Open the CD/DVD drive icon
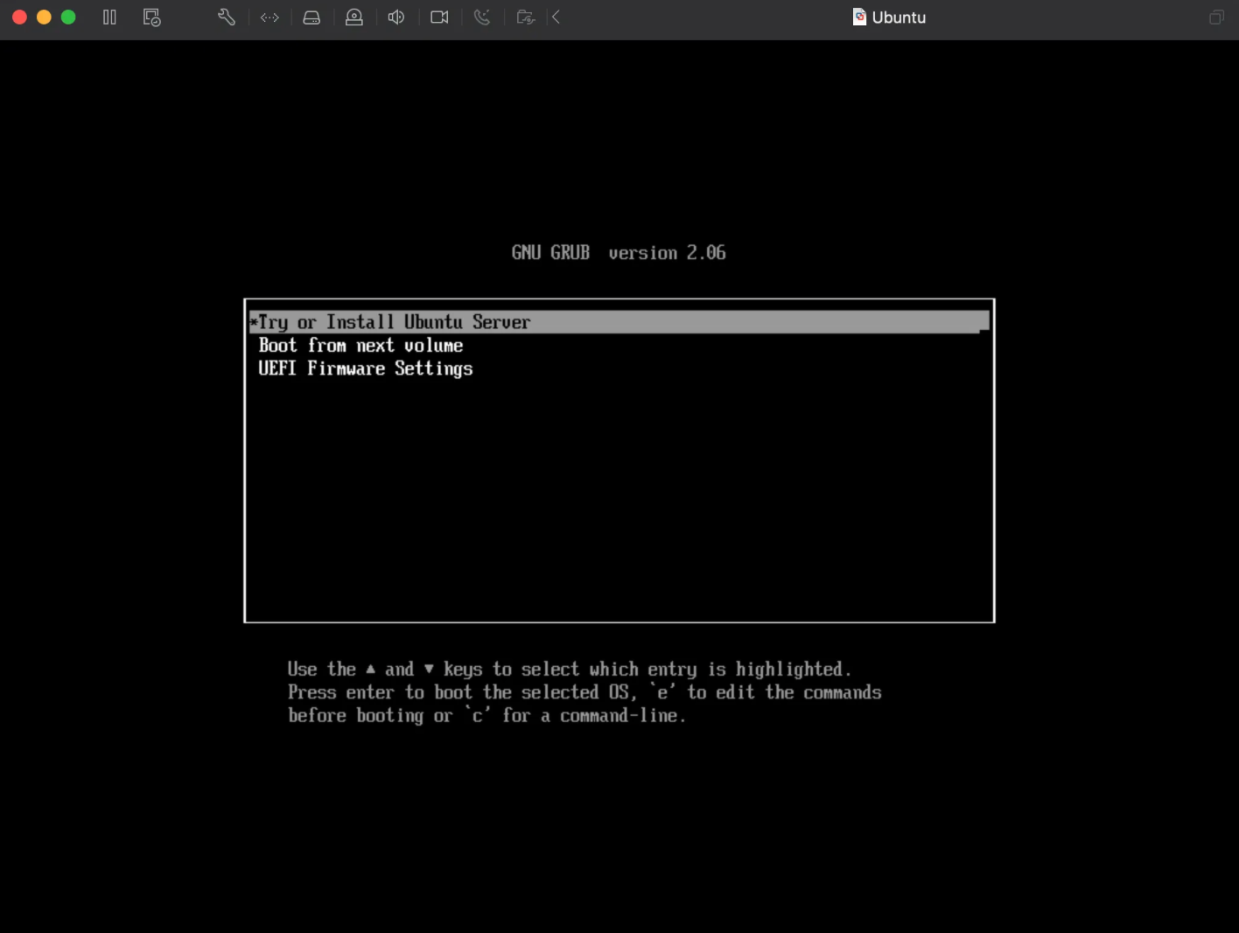1239x933 pixels. pos(354,18)
